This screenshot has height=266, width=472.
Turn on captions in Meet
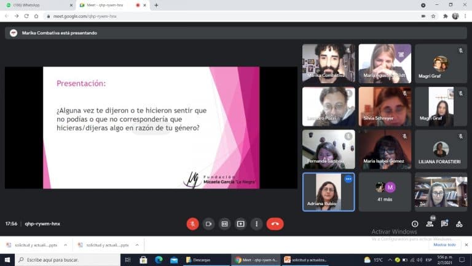224,224
